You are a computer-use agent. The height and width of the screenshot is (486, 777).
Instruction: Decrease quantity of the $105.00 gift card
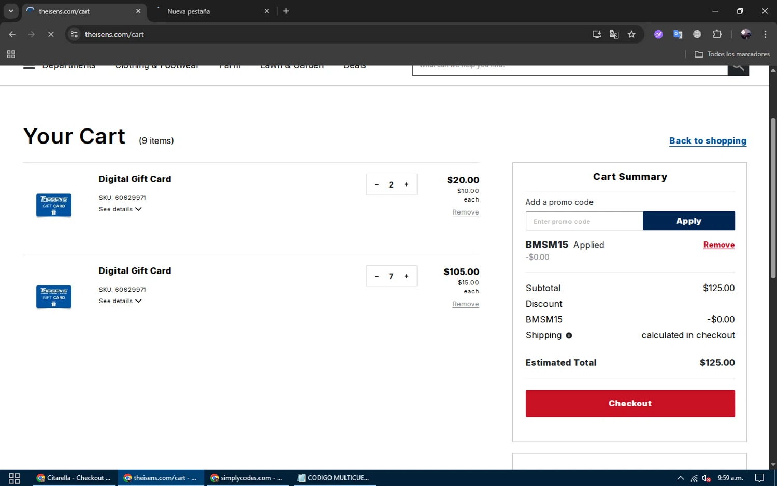(x=377, y=276)
